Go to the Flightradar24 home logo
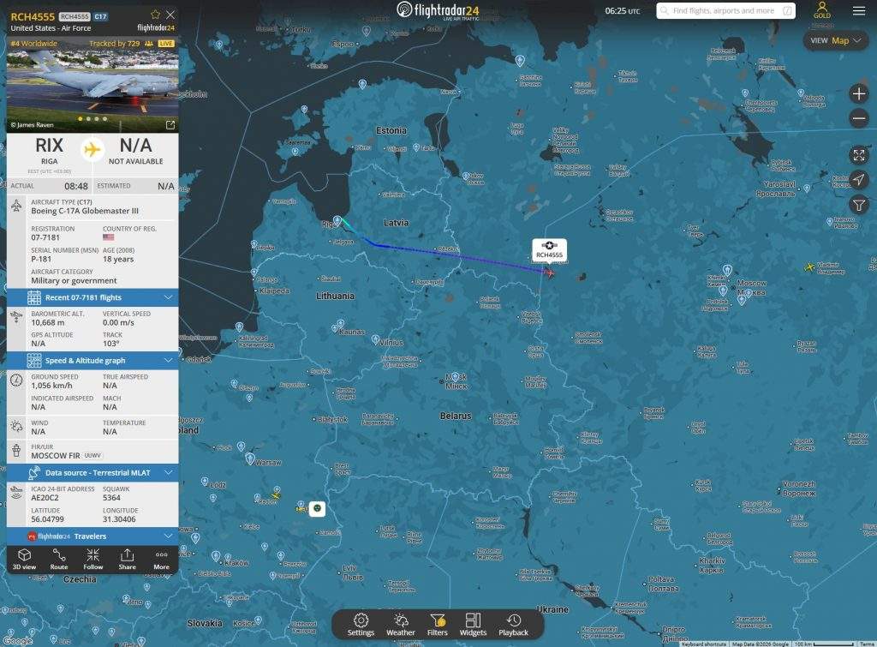The height and width of the screenshot is (647, 877). [438, 10]
